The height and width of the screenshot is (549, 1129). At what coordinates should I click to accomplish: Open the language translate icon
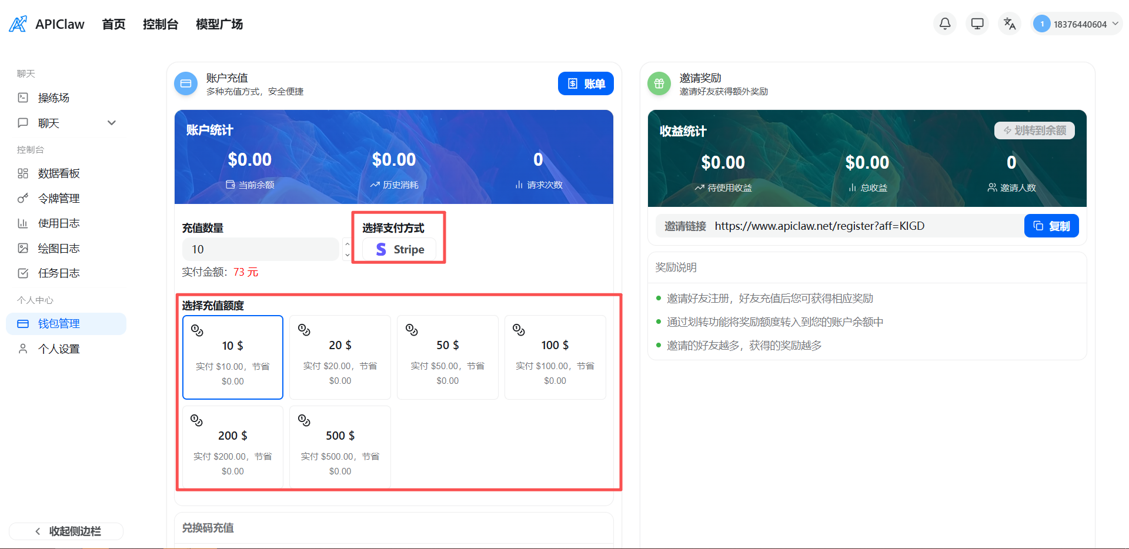(x=1010, y=24)
